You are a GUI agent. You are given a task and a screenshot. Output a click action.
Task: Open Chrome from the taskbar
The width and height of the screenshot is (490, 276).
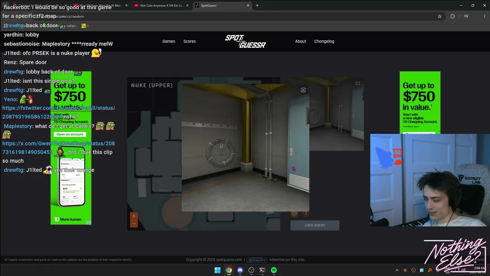(229, 270)
